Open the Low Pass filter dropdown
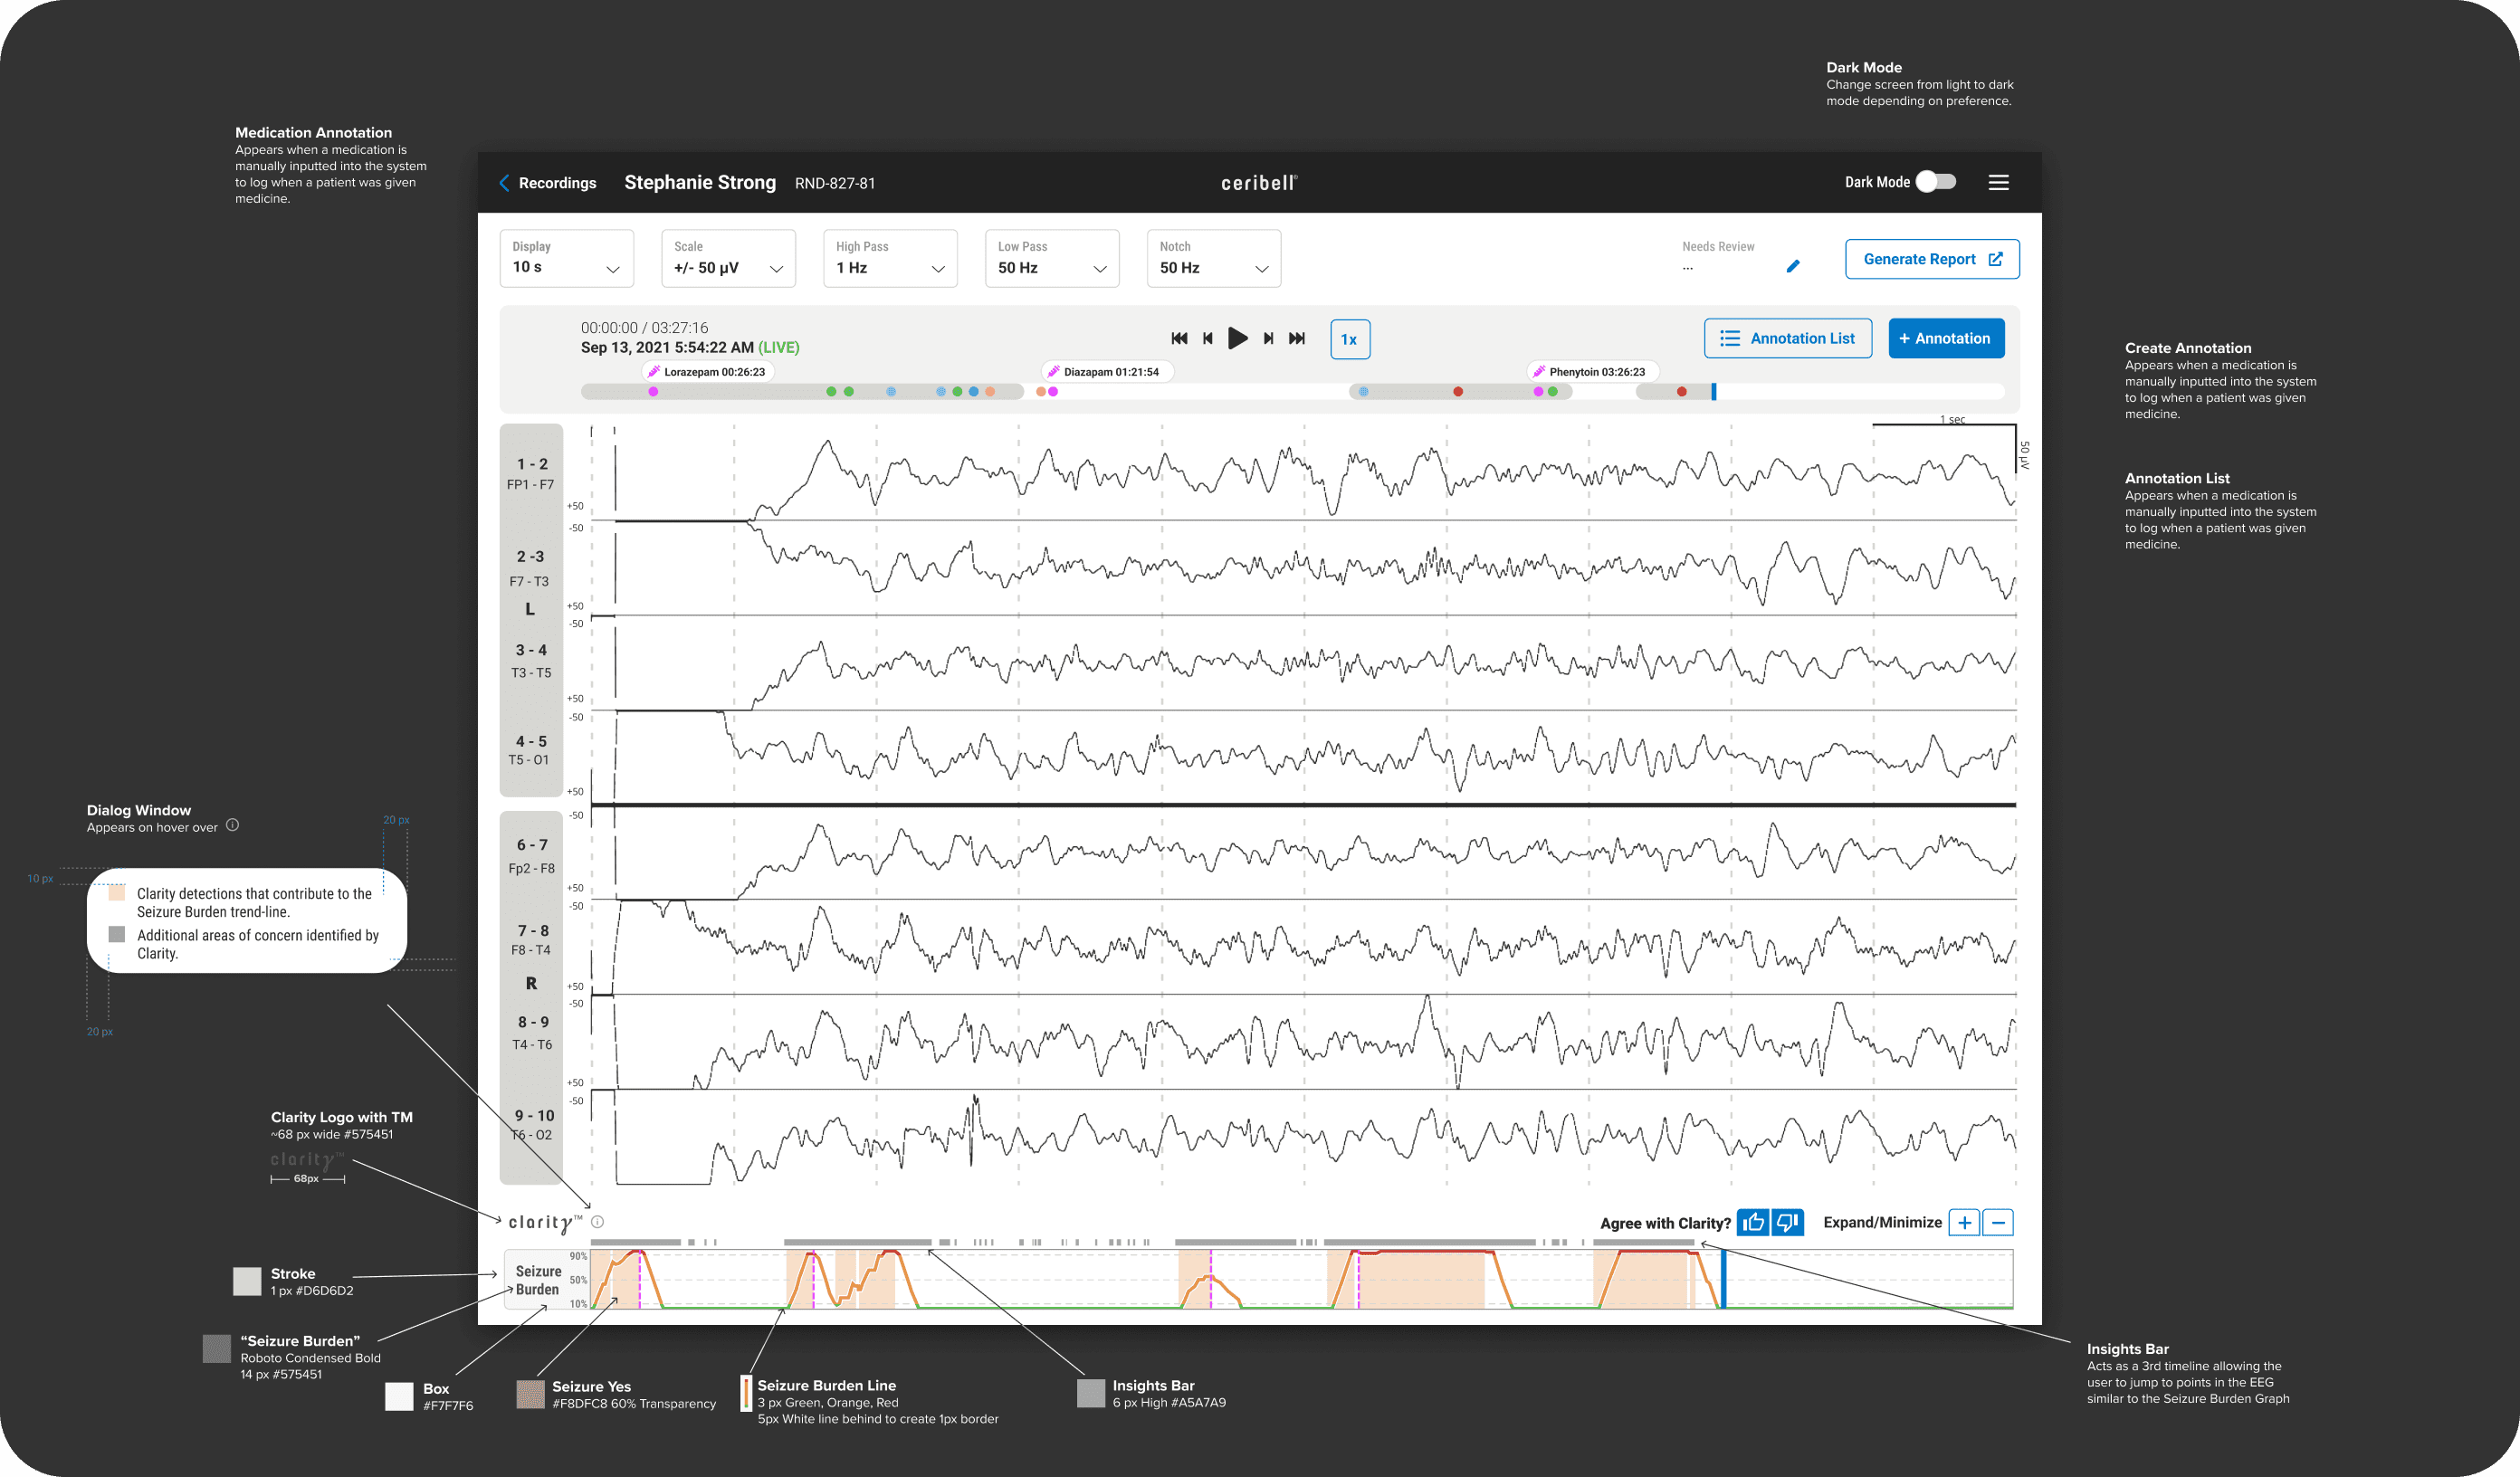The height and width of the screenshot is (1477, 2520). (x=1051, y=258)
